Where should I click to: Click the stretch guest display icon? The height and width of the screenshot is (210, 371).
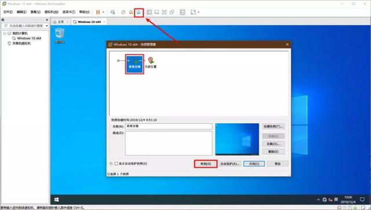193,12
